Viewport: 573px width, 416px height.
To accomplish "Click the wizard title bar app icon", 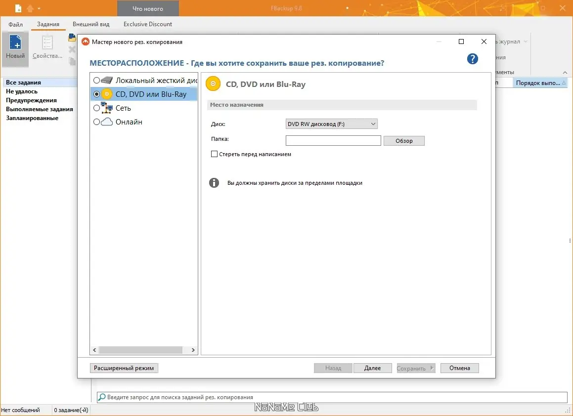I will coord(86,42).
